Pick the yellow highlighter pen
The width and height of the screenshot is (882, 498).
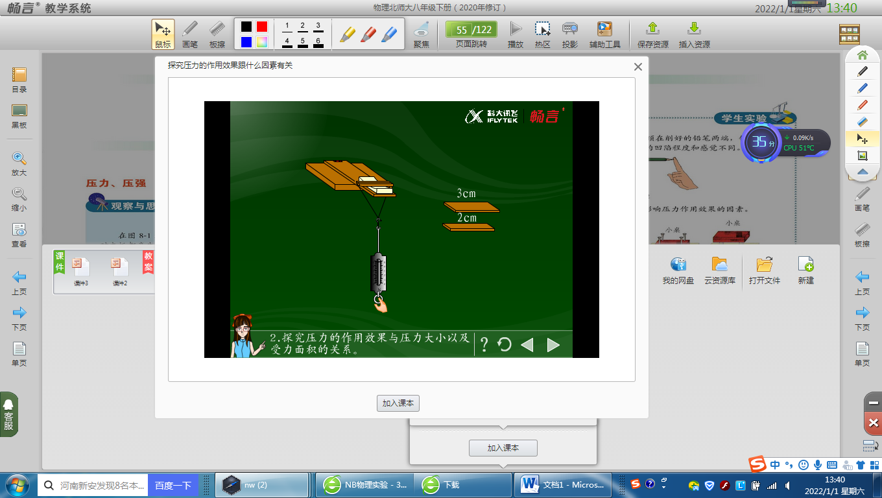point(348,33)
